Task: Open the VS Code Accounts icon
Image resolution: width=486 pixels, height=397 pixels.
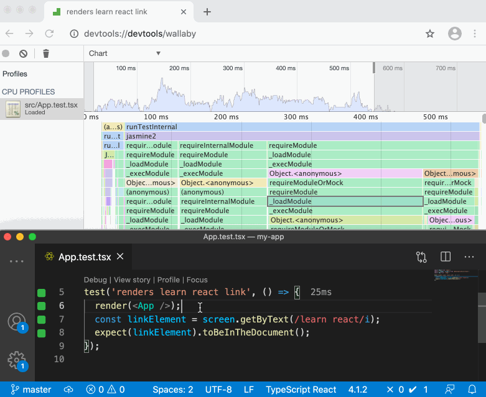Action: (17, 322)
